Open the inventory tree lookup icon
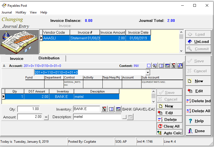 (x=104, y=109)
